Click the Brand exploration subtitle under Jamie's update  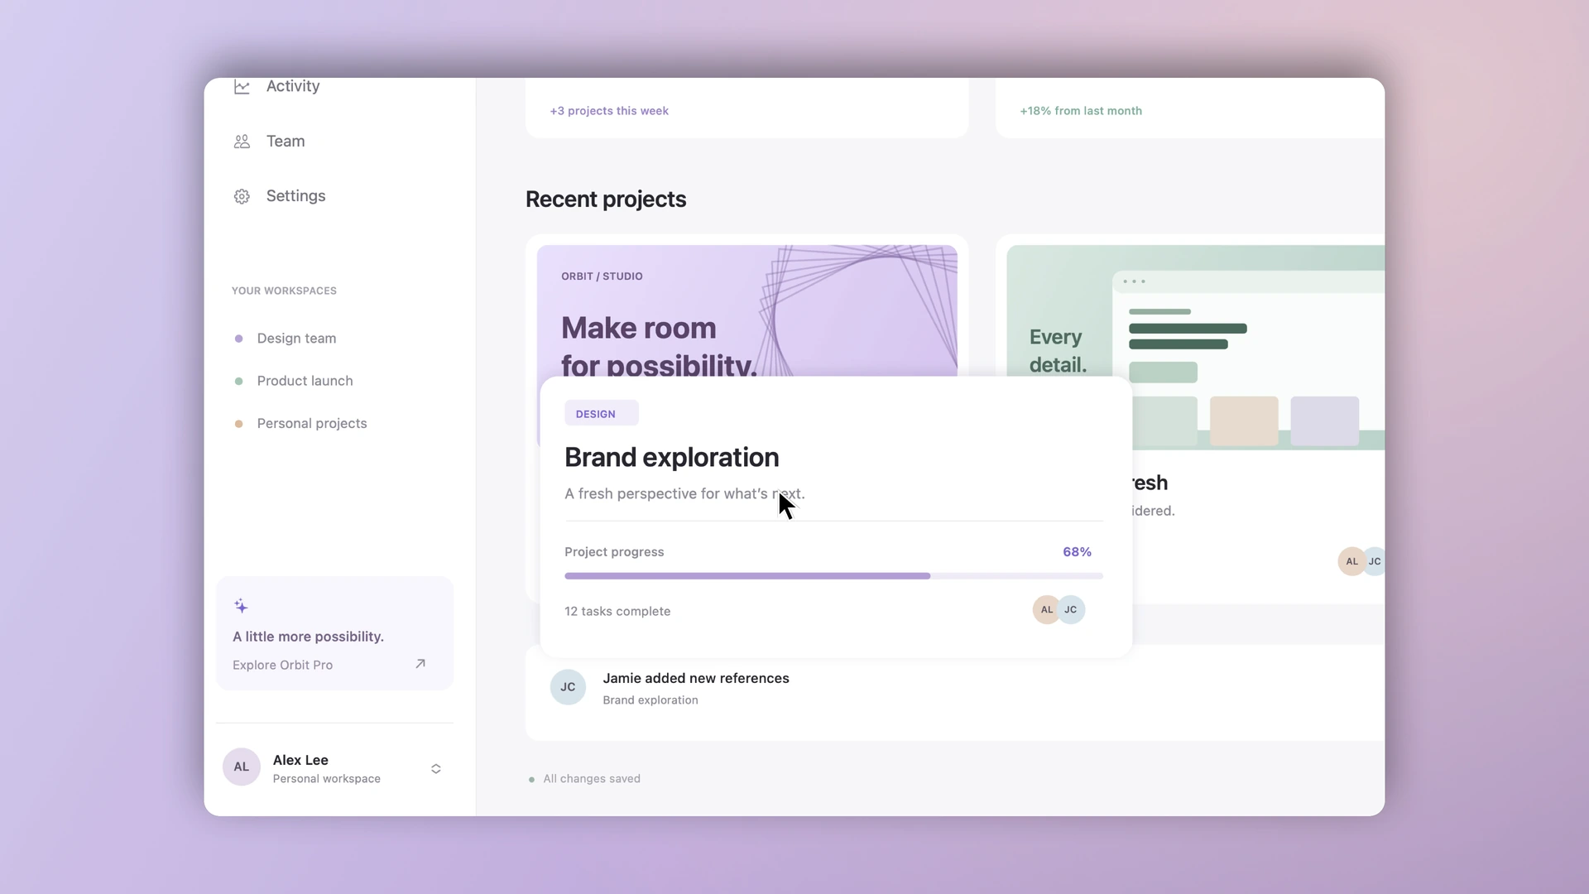pyautogui.click(x=650, y=700)
